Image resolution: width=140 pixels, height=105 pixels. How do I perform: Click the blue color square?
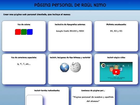tap(30, 32)
